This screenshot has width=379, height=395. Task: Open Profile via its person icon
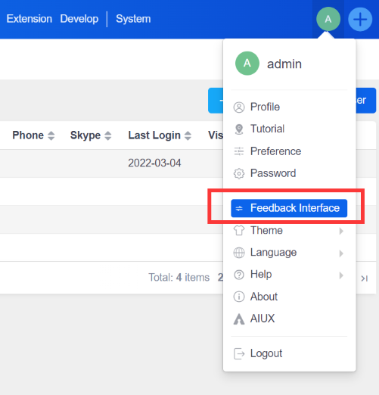point(239,107)
